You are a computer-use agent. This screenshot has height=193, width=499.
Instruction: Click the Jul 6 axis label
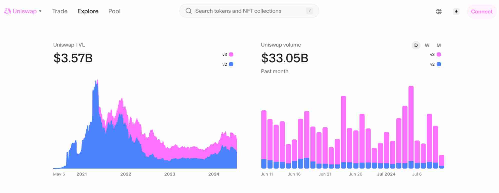[417, 174]
